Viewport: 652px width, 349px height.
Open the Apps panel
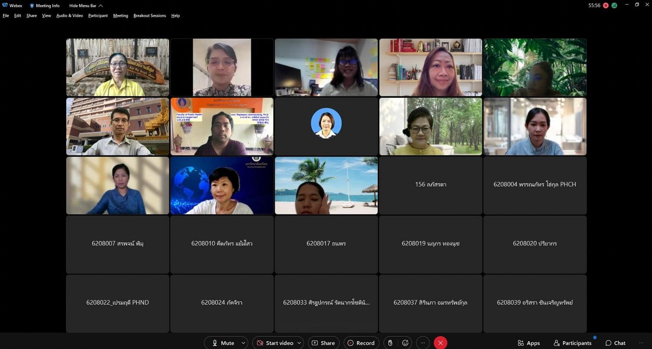pos(529,343)
